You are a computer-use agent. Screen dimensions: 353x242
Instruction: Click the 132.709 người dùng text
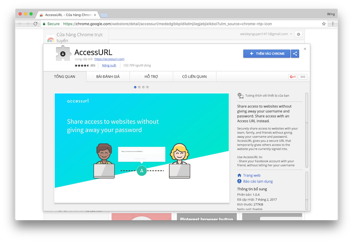pyautogui.click(x=137, y=65)
